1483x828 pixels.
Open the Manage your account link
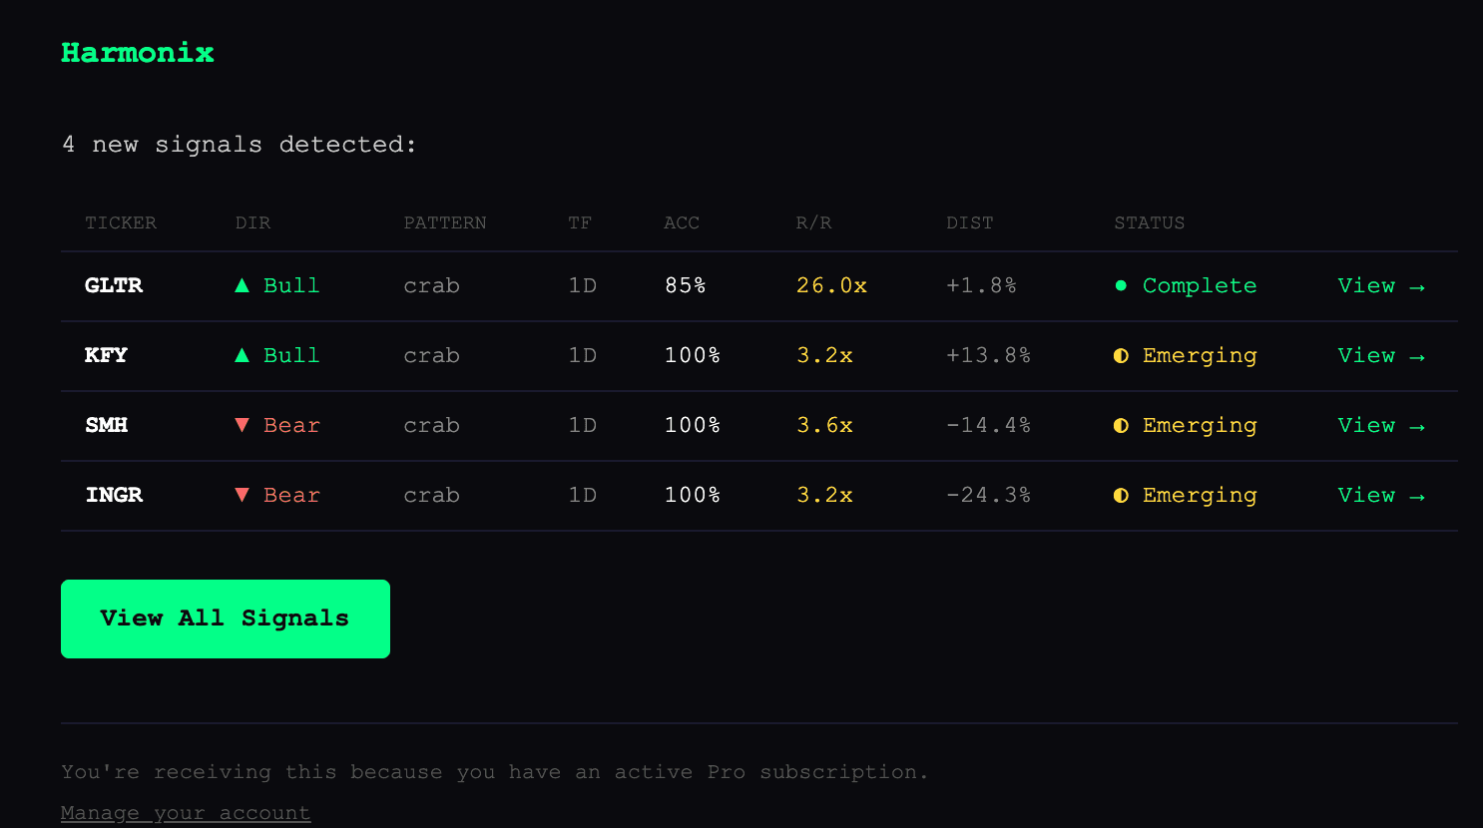click(186, 813)
